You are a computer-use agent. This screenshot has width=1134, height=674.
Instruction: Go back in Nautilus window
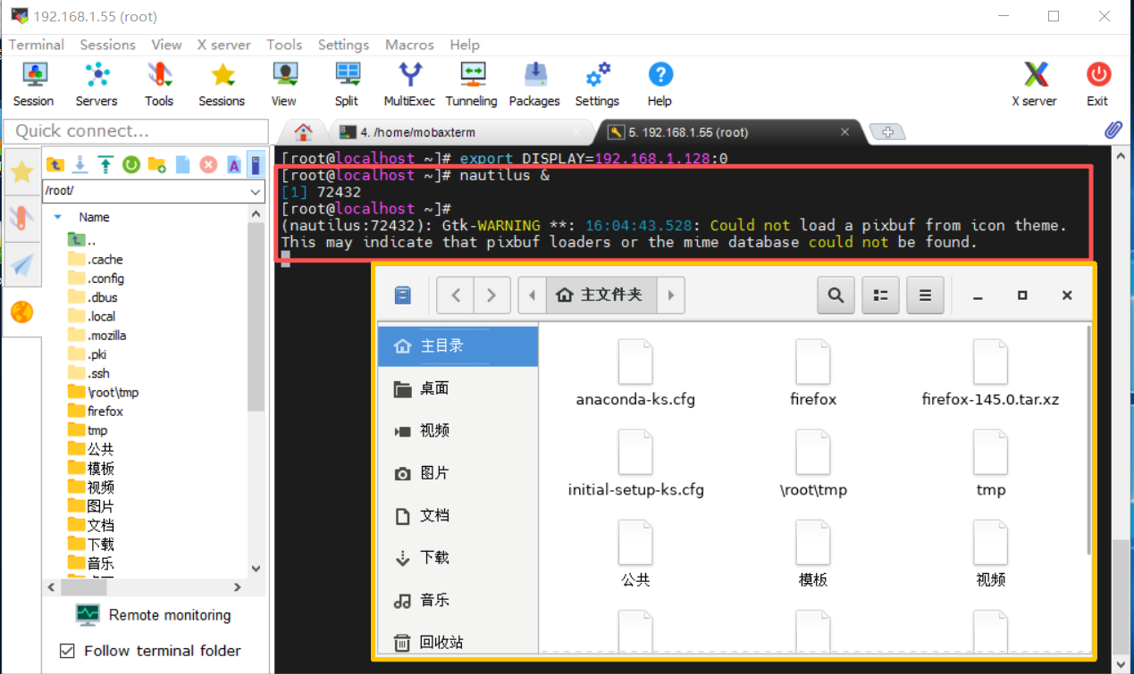(x=456, y=295)
